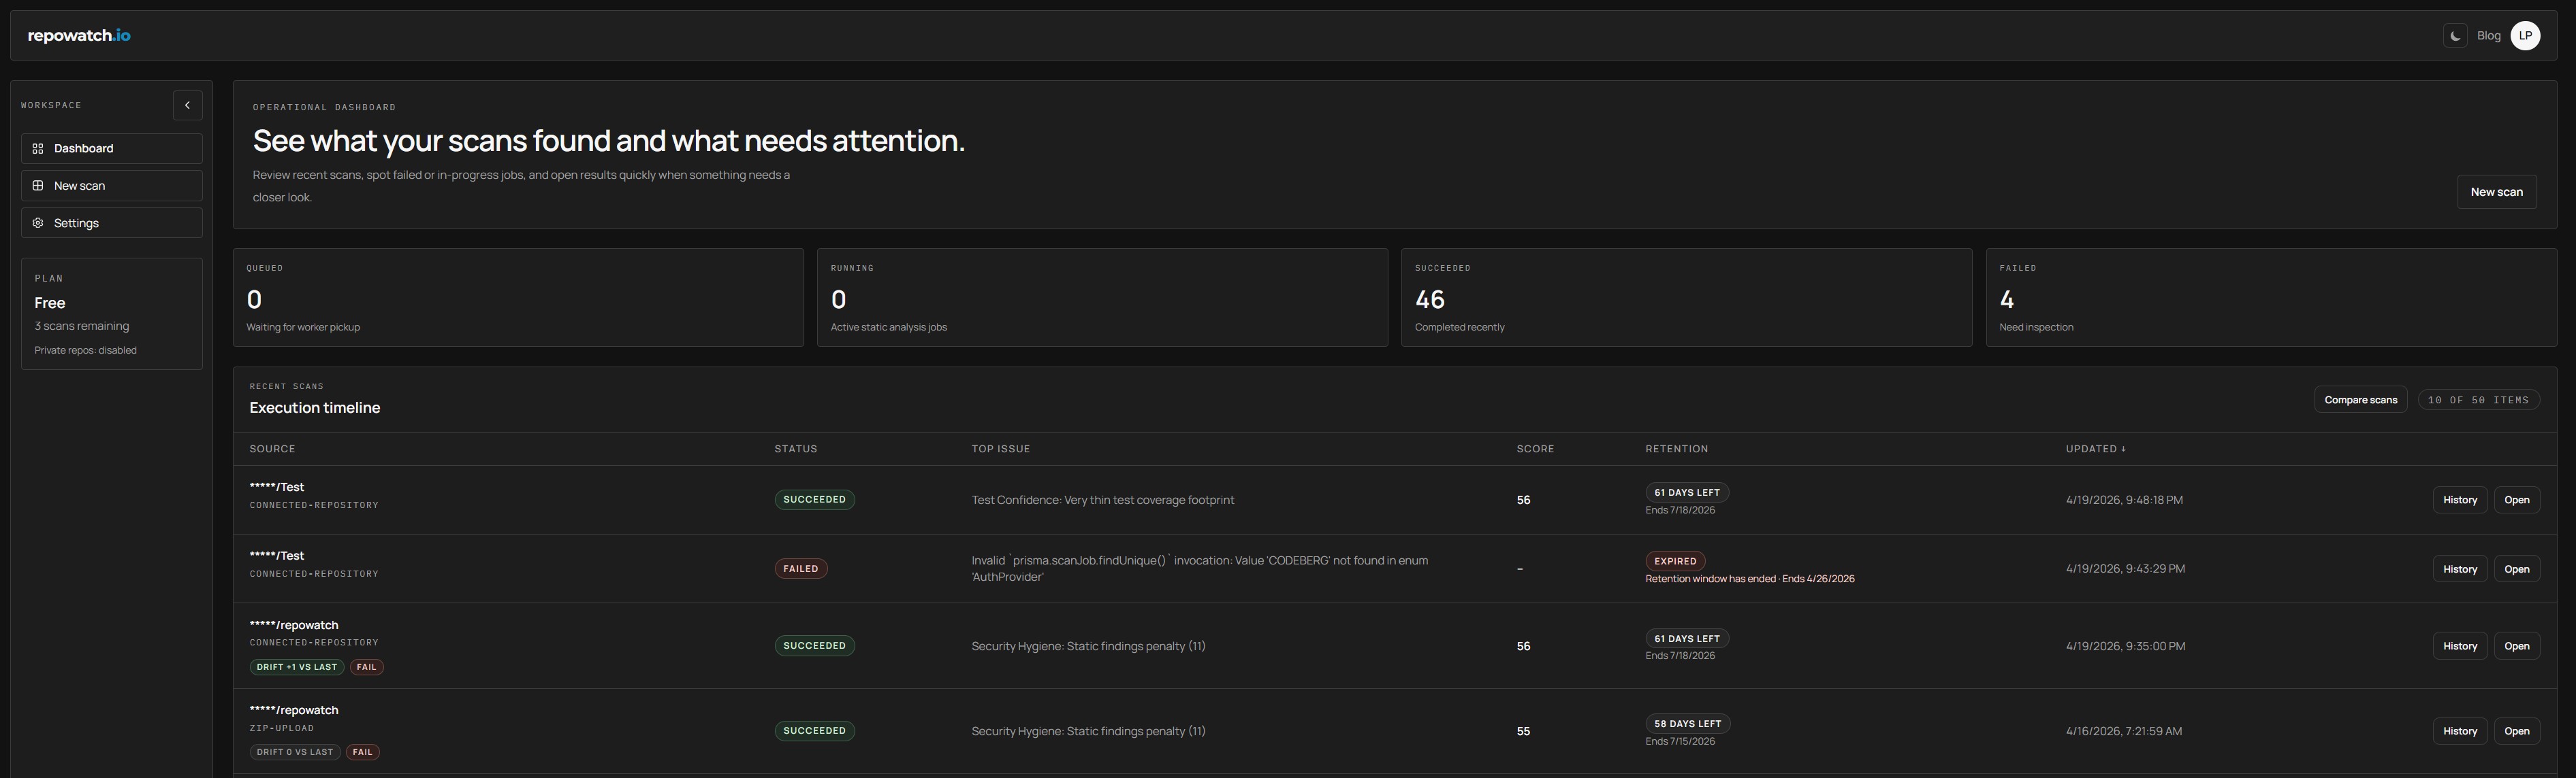Open the LP user avatar menu
Image resolution: width=2576 pixels, height=778 pixels.
(2525, 36)
